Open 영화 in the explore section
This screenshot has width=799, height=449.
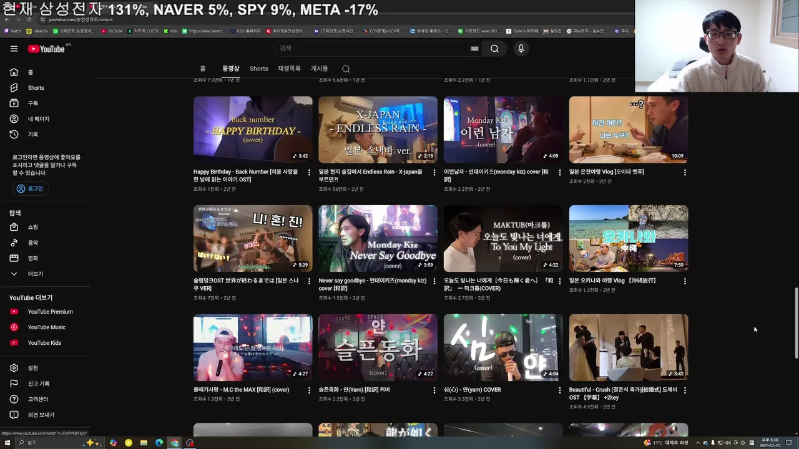(46, 258)
